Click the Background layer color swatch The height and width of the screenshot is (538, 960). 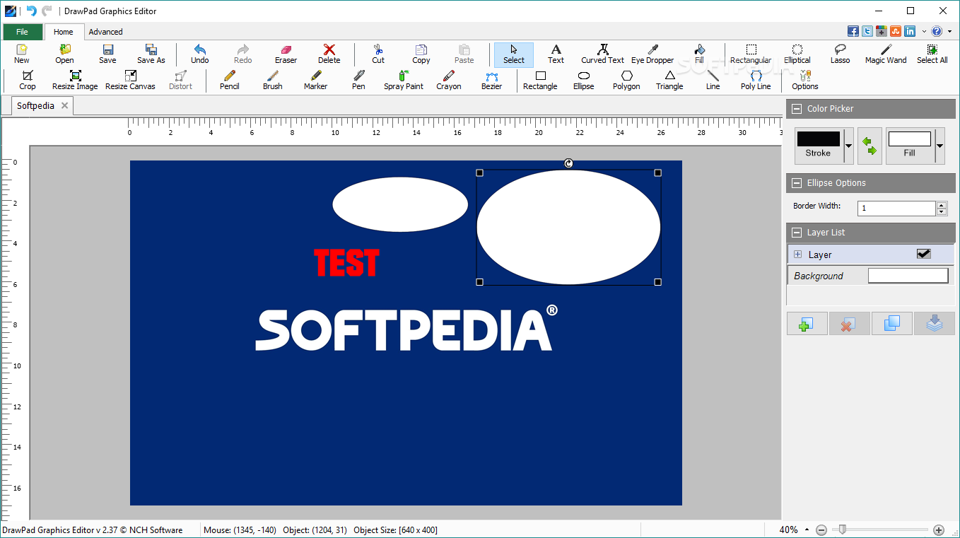point(908,276)
